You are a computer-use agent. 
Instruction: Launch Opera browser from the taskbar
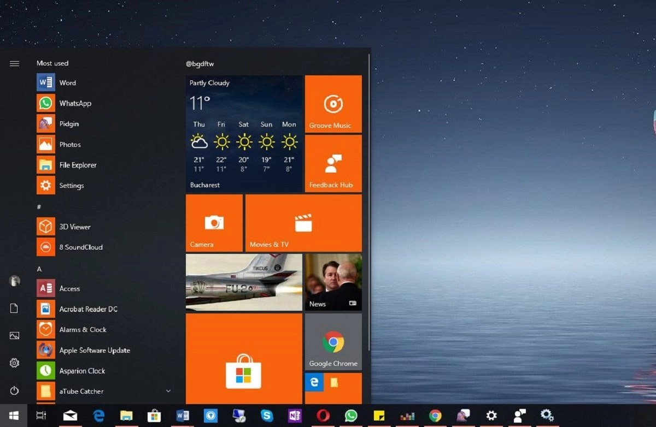[323, 416]
